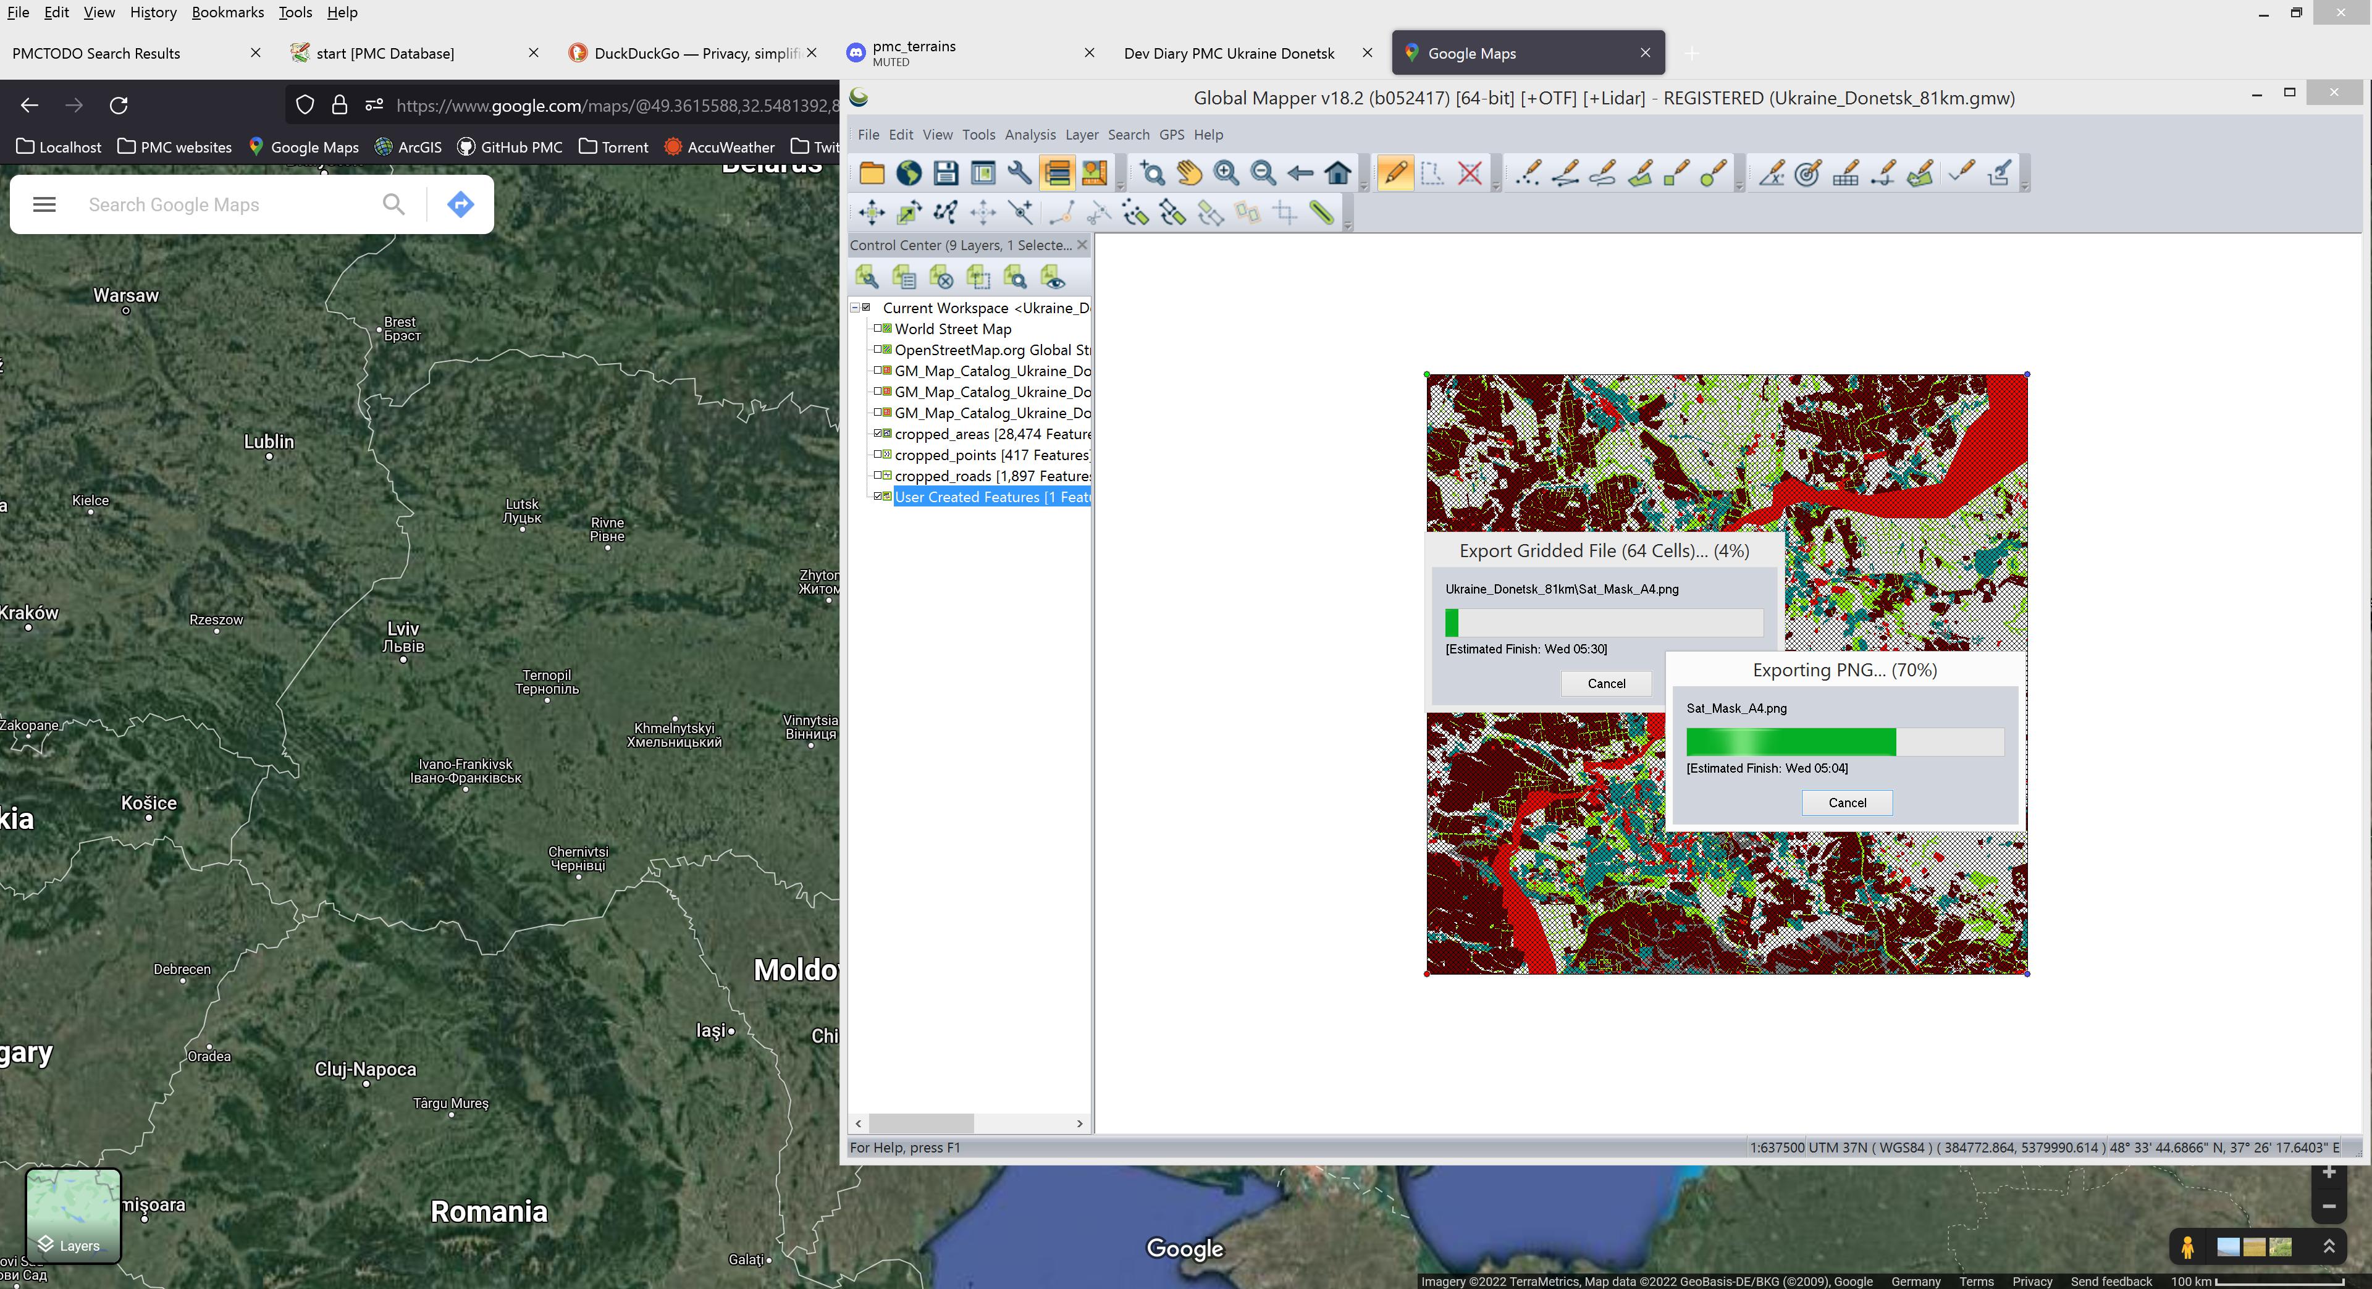The height and width of the screenshot is (1289, 2372).
Task: Open the ArcGIS bookmark
Action: 408,146
